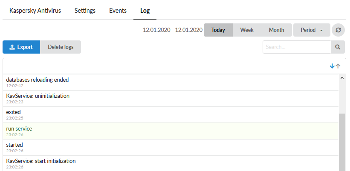Image resolution: width=350 pixels, height=171 pixels.
Task: Click the search magnifier icon
Action: pyautogui.click(x=338, y=47)
